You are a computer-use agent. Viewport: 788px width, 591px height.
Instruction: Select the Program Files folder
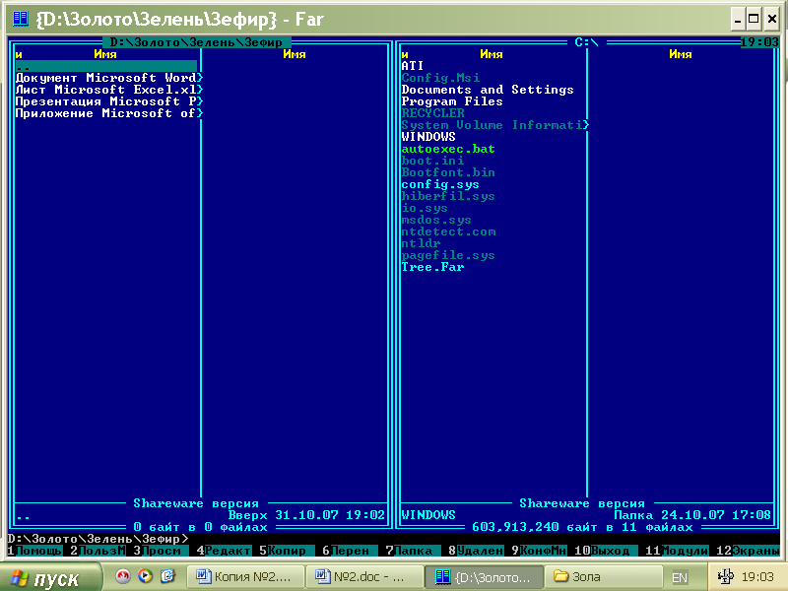click(x=452, y=101)
